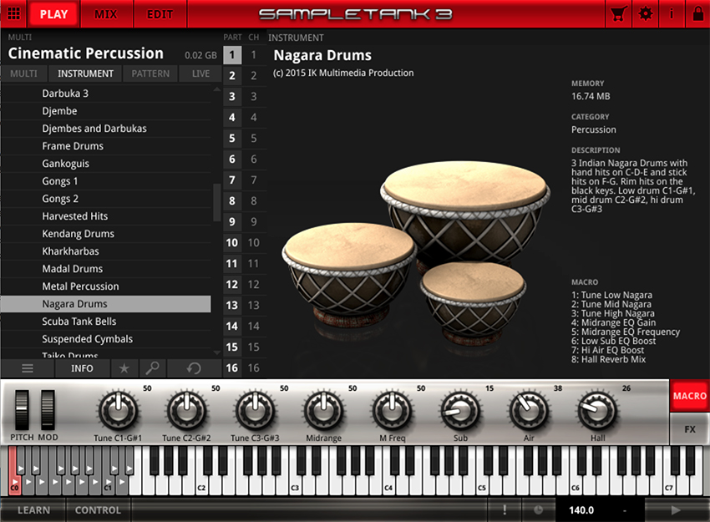Image resolution: width=710 pixels, height=522 pixels.
Task: Click the panic exclamation icon
Action: 505,510
